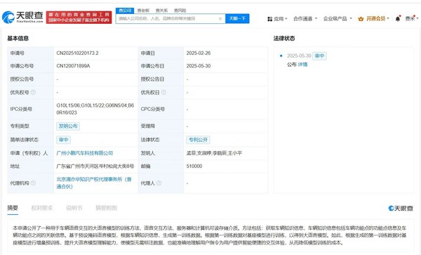Click the 应用 grid icon
This screenshot has height=255, width=421.
point(270,19)
